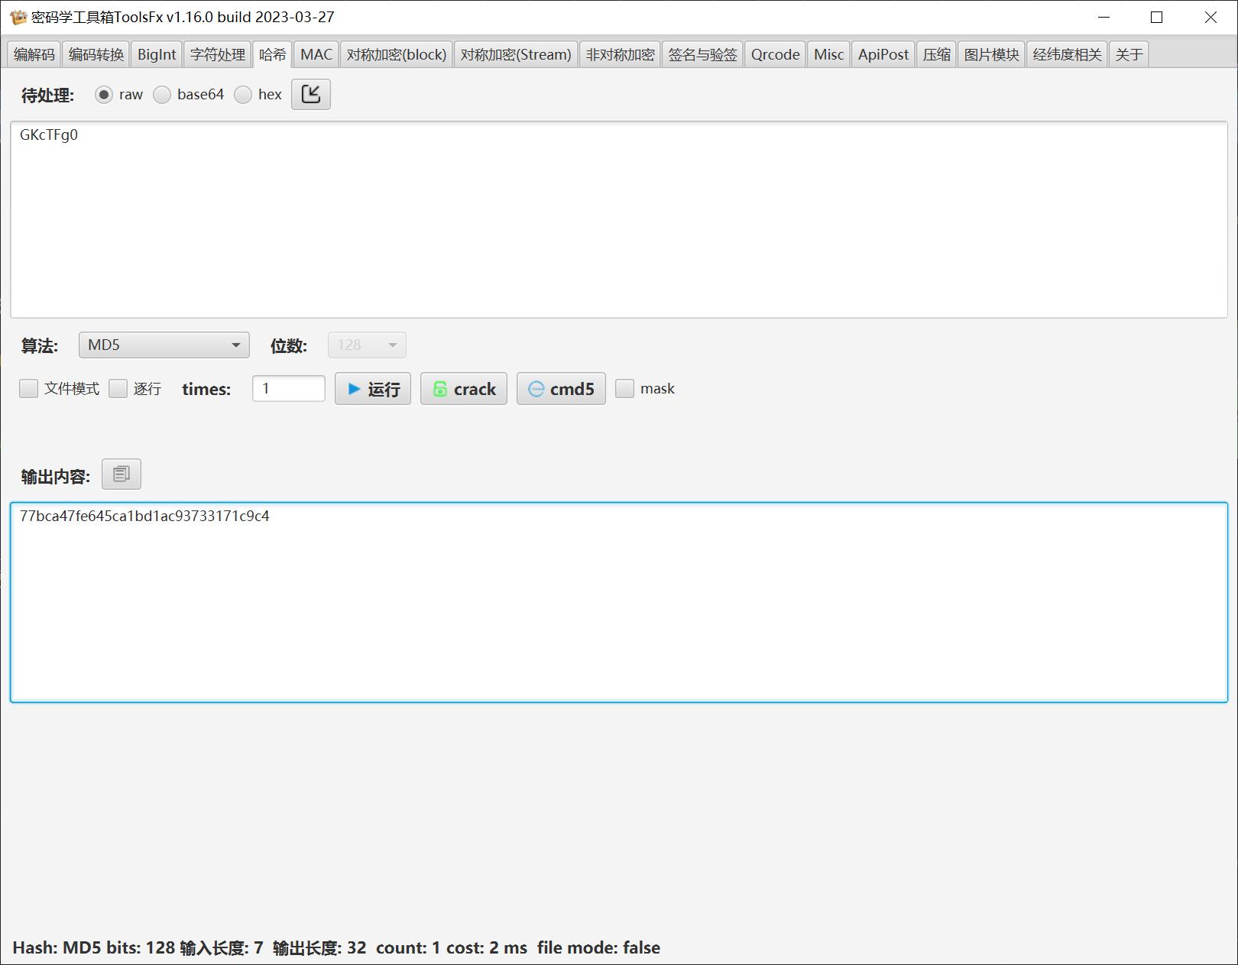Viewport: 1238px width, 965px height.
Task: Click the paste-import icon beside hex
Action: click(x=311, y=94)
